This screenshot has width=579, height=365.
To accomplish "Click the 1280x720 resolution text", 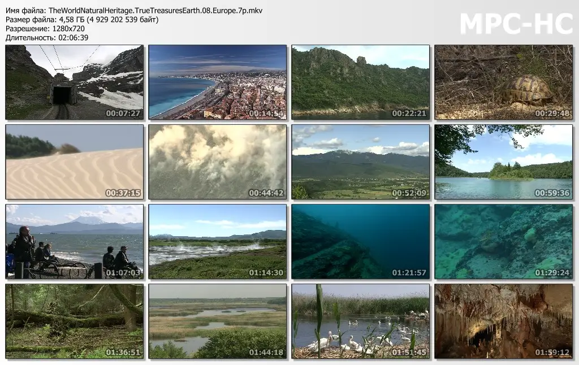I will click(68, 29).
